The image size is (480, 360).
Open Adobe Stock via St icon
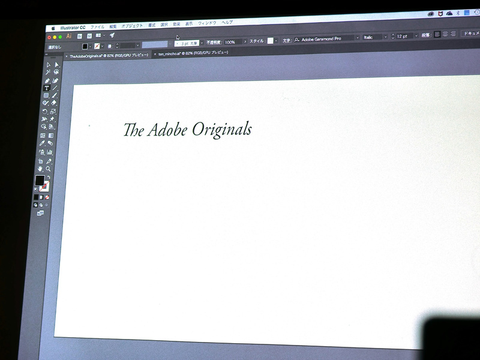(x=89, y=35)
